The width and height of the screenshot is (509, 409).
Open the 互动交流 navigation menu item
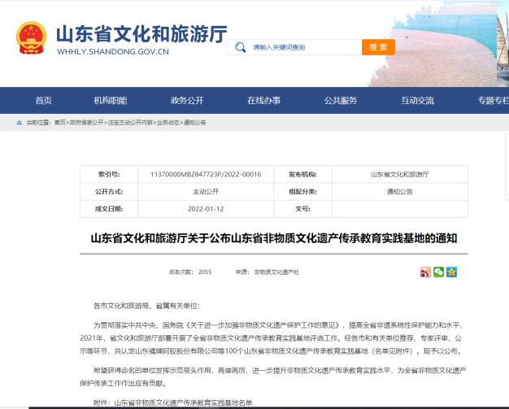pos(417,101)
